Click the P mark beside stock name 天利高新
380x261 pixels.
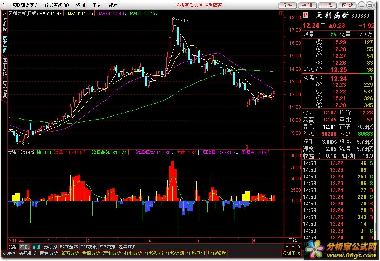pyautogui.click(x=305, y=15)
